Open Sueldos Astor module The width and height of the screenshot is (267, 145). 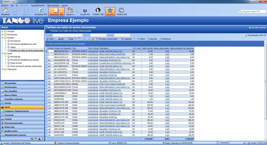point(23,131)
